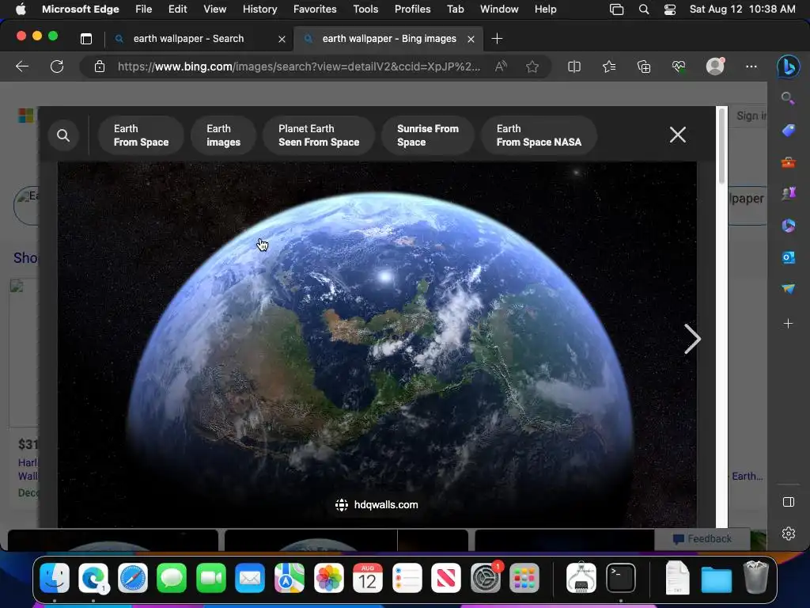Add a sidebar app with plus icon

click(788, 324)
